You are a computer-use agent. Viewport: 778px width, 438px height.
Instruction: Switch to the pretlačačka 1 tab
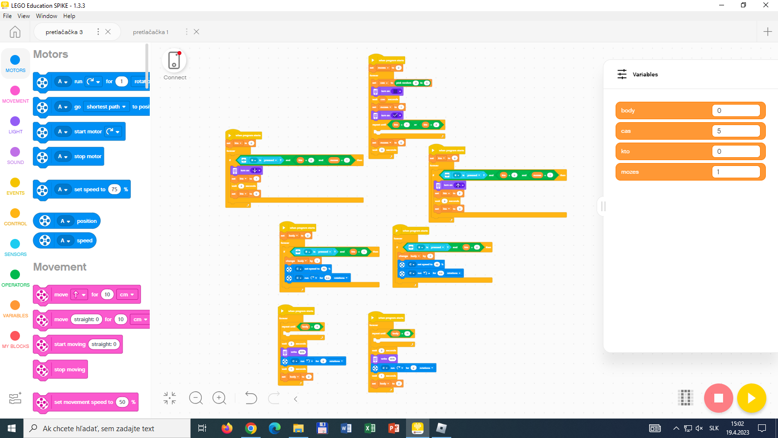[x=151, y=32]
